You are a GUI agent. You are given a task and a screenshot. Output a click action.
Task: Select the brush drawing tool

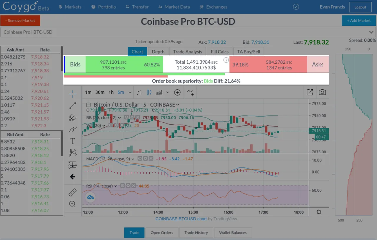click(x=72, y=129)
